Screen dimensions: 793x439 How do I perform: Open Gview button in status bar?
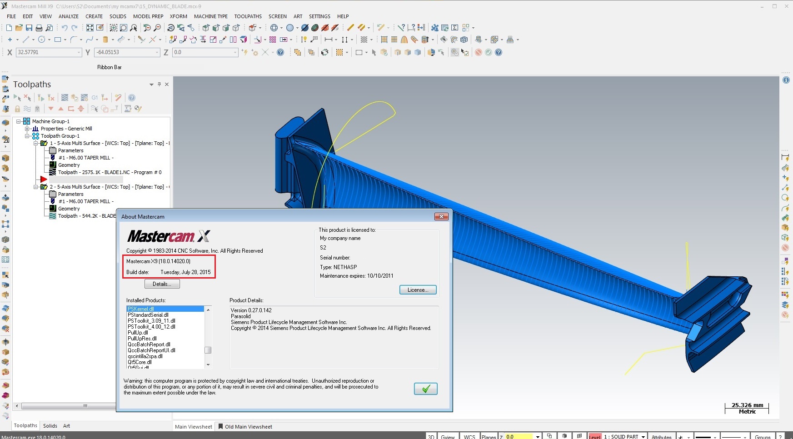coord(448,436)
